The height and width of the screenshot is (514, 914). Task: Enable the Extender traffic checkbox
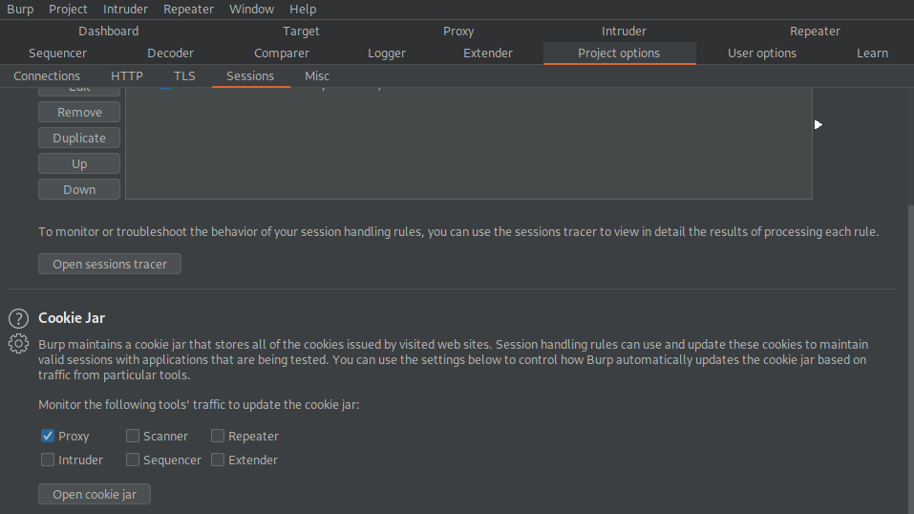218,460
